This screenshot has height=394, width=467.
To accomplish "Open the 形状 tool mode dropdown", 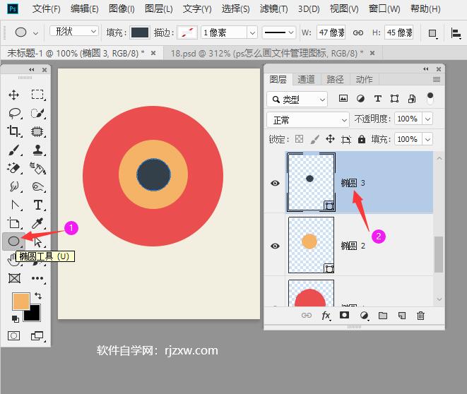I will point(74,32).
